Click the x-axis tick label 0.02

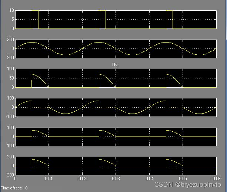pyautogui.click(x=82, y=179)
